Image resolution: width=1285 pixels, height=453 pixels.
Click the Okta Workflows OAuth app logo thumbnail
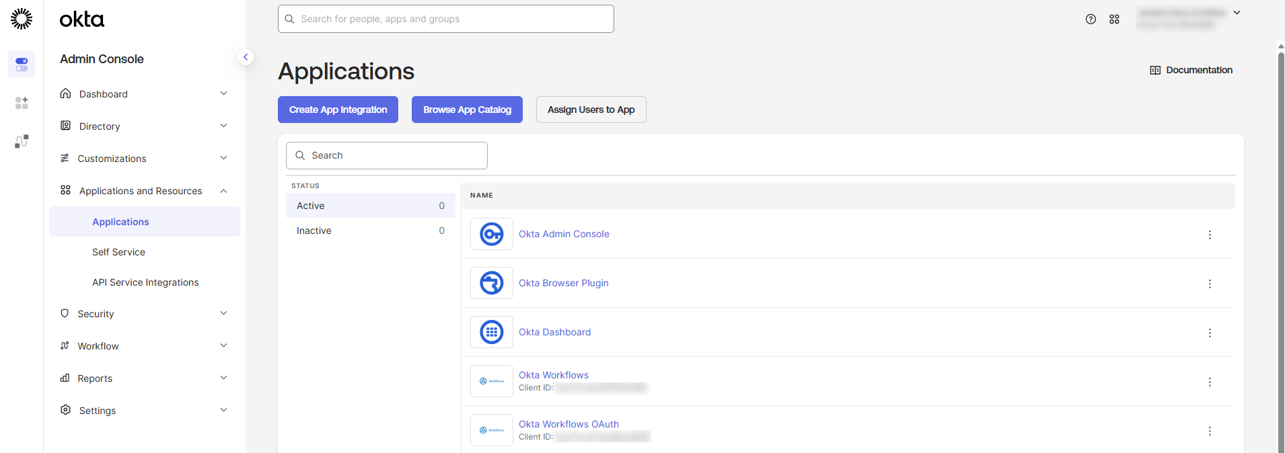492,430
